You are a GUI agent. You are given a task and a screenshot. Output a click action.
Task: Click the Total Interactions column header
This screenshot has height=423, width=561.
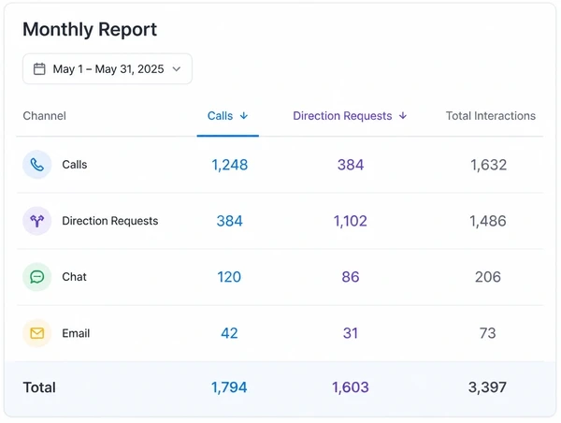pos(491,116)
